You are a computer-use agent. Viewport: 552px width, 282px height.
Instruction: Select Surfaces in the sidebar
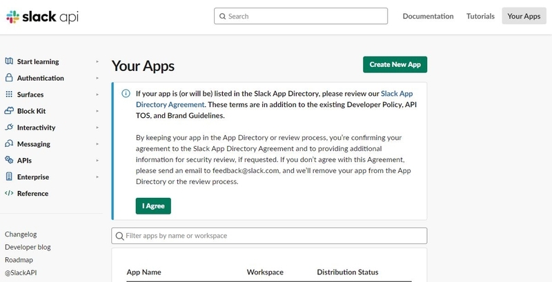click(x=30, y=94)
